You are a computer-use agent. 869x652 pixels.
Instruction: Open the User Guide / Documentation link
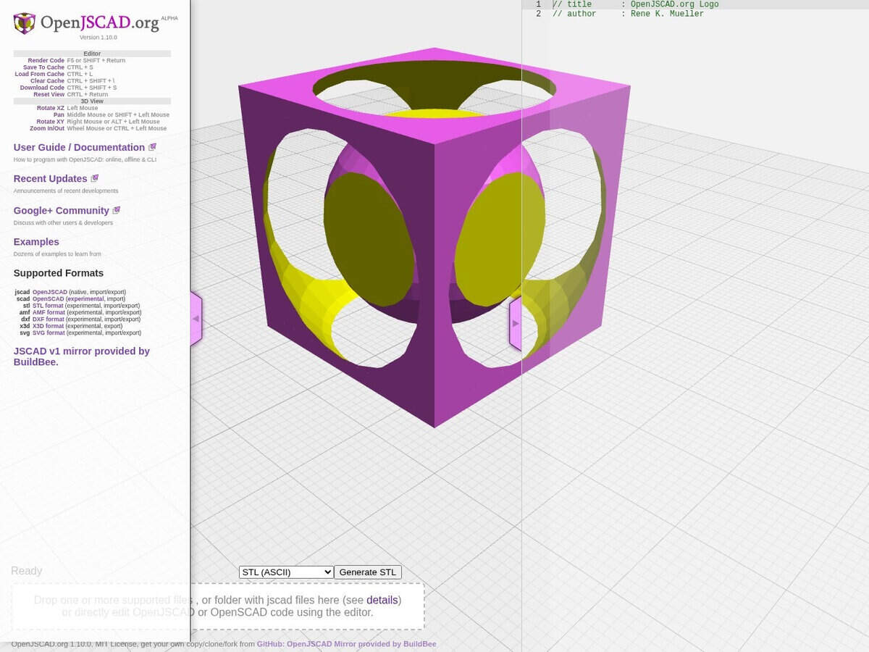(80, 147)
